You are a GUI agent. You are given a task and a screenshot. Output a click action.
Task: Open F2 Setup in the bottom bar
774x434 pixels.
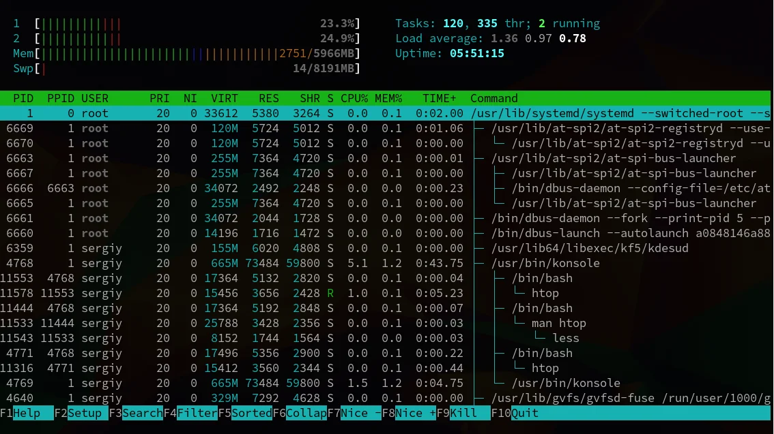click(81, 413)
